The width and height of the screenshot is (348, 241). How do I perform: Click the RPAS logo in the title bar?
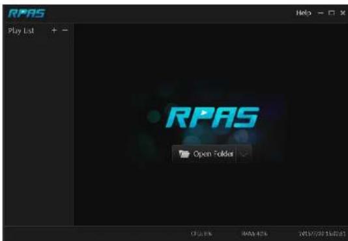click(x=27, y=14)
